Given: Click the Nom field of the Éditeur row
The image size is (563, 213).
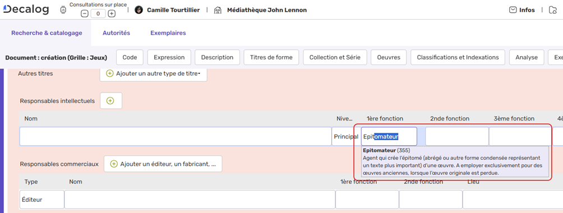Looking at the screenshot, I should pyautogui.click(x=200, y=200).
